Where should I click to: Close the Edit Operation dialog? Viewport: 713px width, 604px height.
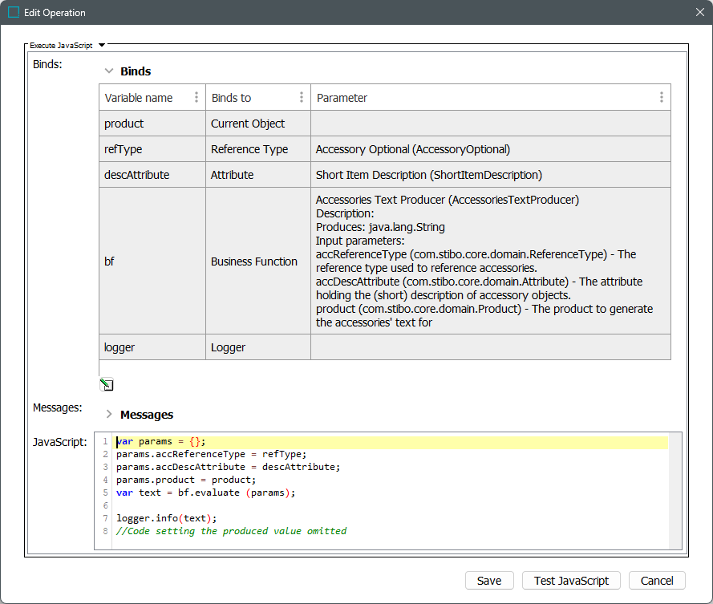[x=699, y=13]
